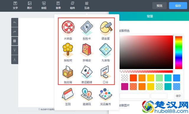Viewport: 189px width, 114px height.
Task: Select the 拆福袋 lucky bag widget
Action: click(x=87, y=52)
